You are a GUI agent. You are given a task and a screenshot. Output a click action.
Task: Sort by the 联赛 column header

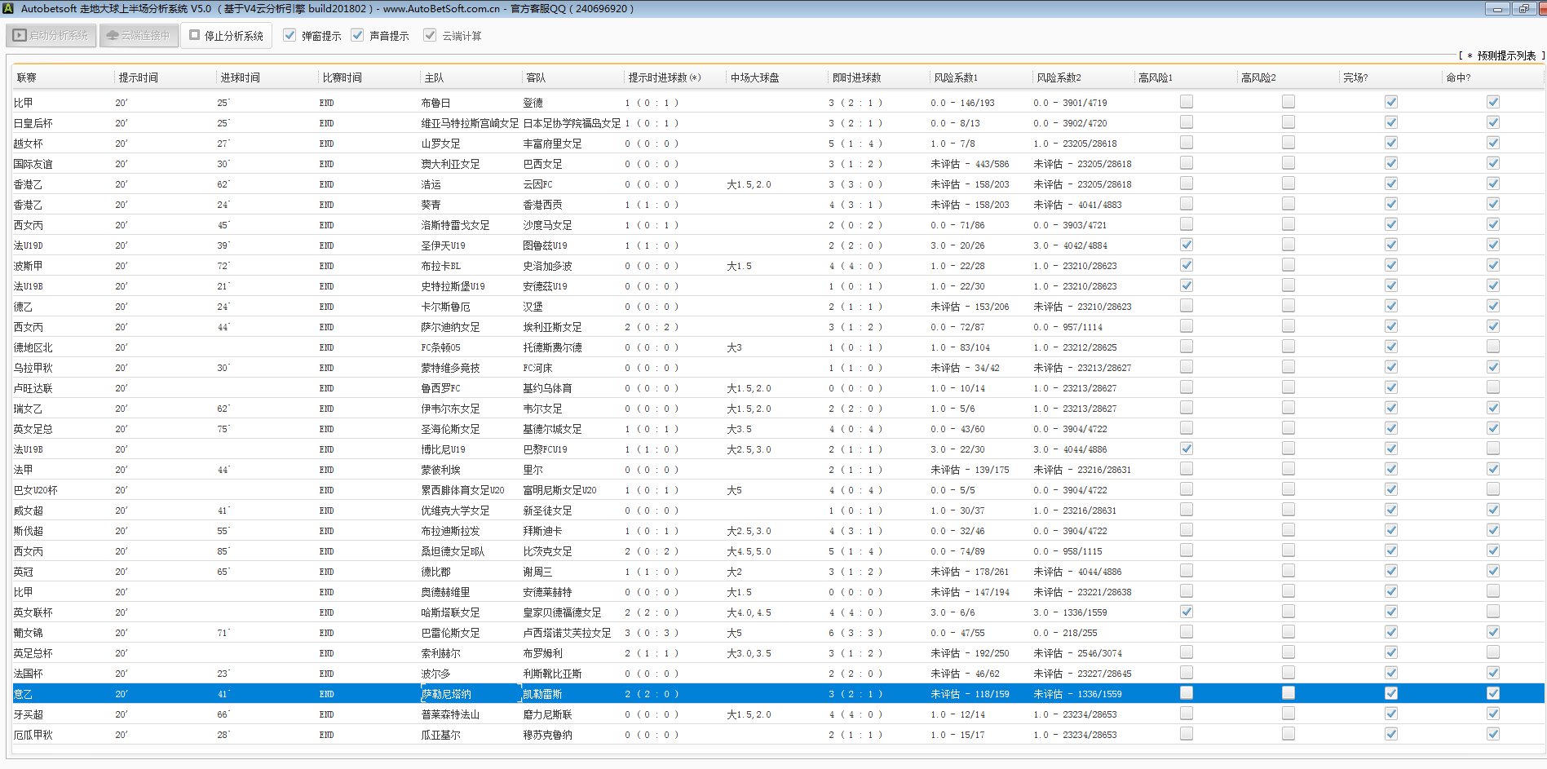pyautogui.click(x=27, y=77)
